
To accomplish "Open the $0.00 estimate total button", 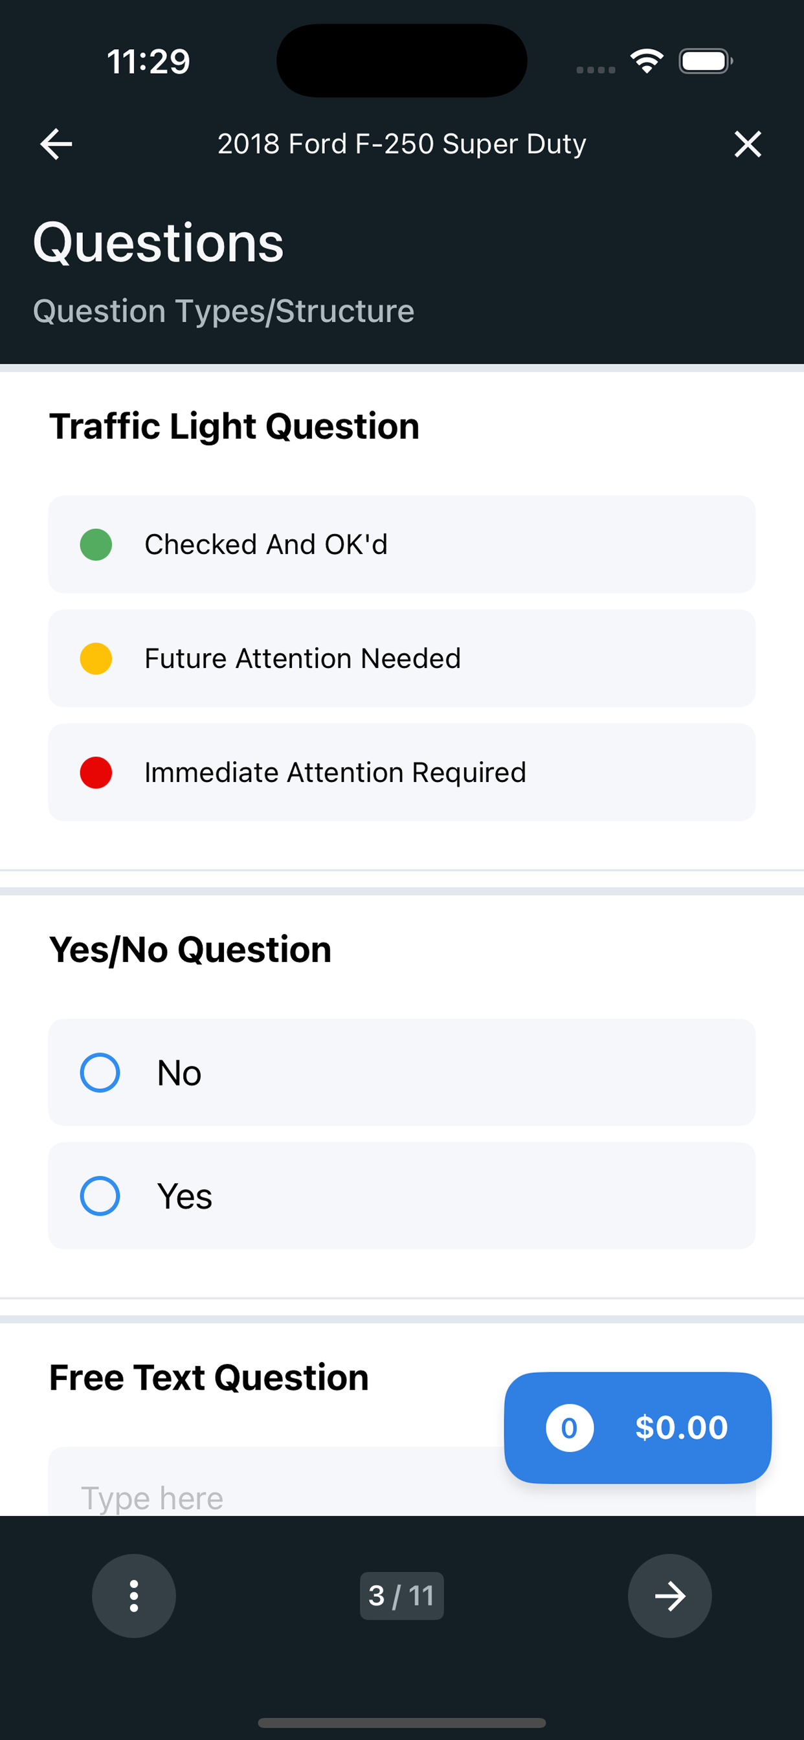I will tap(637, 1427).
